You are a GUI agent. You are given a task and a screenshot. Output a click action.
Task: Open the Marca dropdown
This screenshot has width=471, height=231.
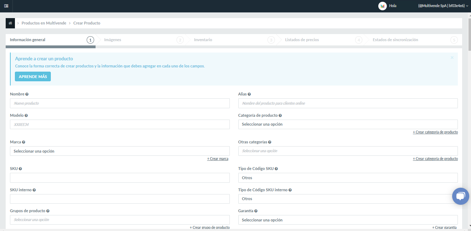[120, 151]
